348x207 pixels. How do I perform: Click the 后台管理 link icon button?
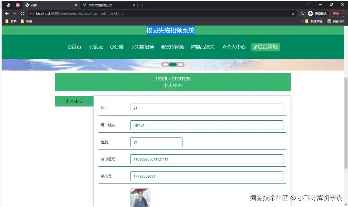point(255,47)
